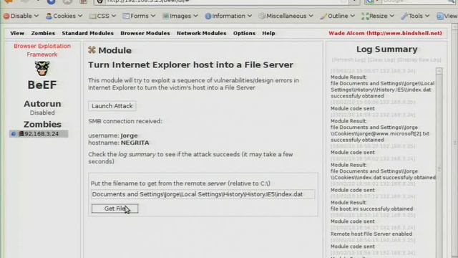This screenshot has height=258, width=458.
Task: Click the hostname 'NEGRITA' text
Action: click(135, 143)
